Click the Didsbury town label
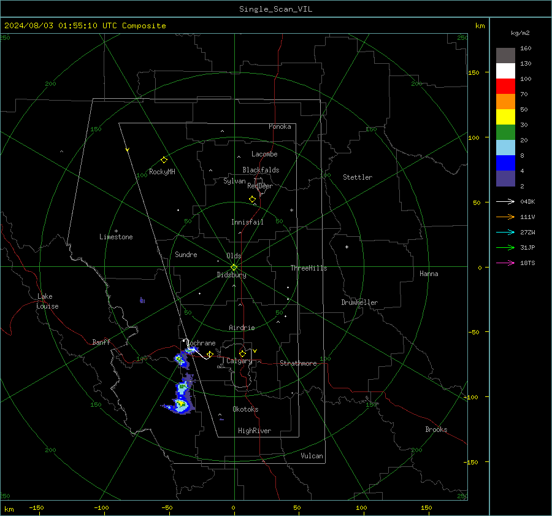552x516 pixels. click(x=231, y=275)
